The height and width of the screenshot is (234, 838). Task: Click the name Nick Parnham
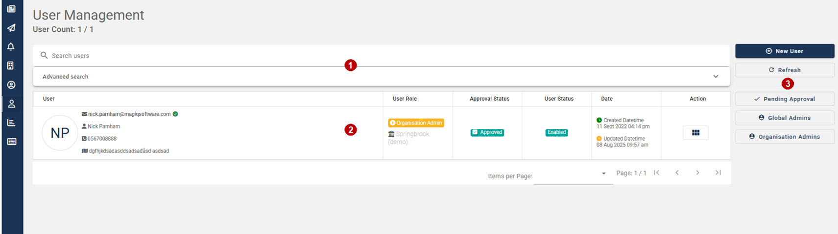point(104,126)
